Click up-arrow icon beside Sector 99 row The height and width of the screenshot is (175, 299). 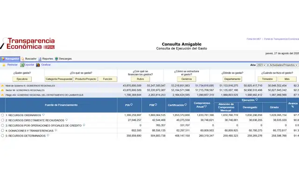pyautogui.click(x=2, y=90)
